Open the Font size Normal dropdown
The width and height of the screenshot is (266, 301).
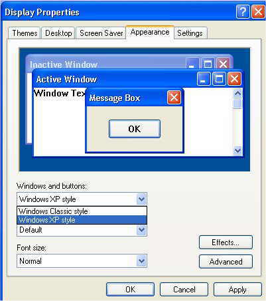point(141,261)
